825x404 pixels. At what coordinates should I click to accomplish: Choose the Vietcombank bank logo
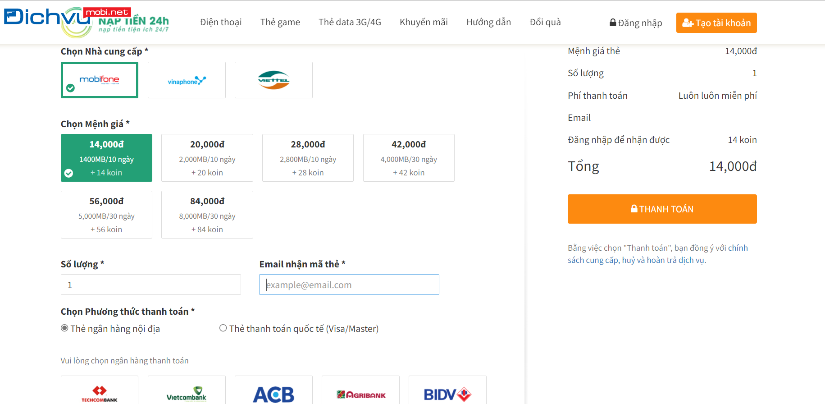pos(187,392)
